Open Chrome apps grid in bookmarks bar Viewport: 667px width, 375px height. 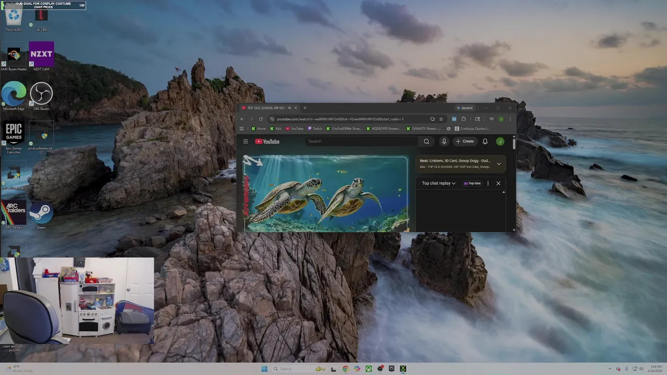[242, 128]
